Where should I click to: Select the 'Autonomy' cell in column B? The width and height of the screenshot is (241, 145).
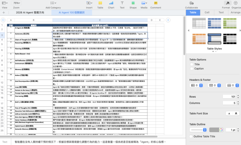33,35
